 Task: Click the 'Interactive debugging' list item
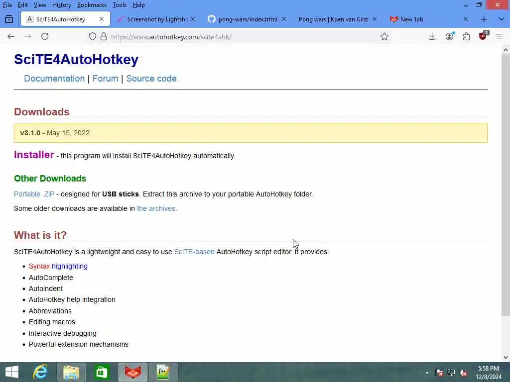(62, 333)
